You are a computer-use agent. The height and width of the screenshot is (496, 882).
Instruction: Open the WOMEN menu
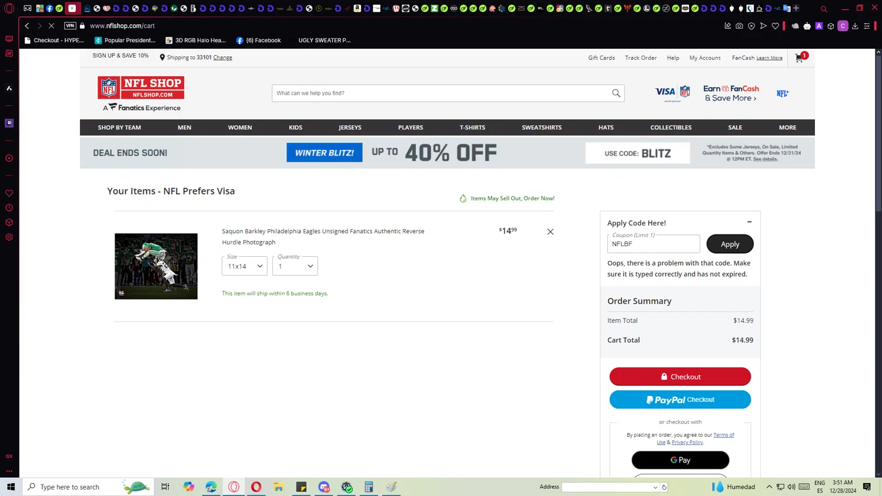[240, 128]
